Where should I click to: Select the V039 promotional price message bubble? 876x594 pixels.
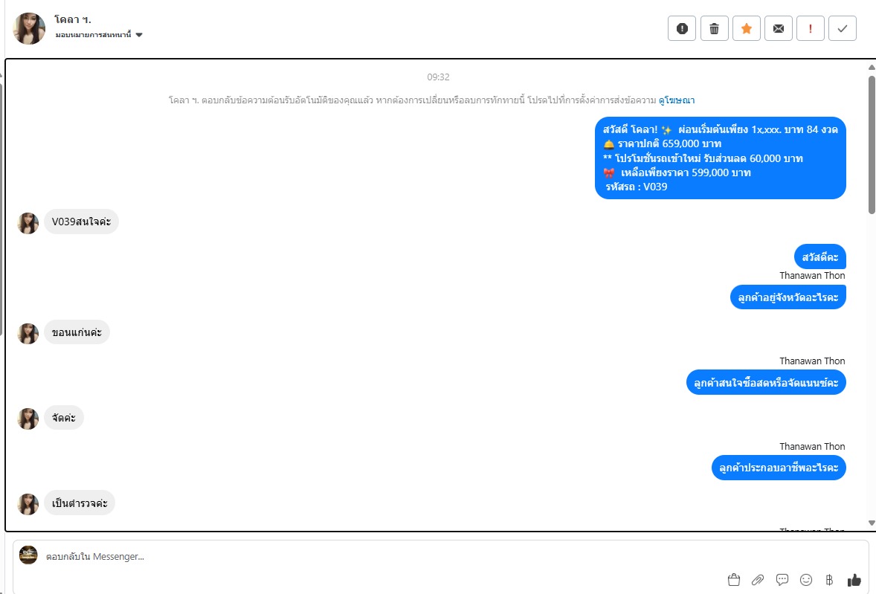[x=720, y=158]
